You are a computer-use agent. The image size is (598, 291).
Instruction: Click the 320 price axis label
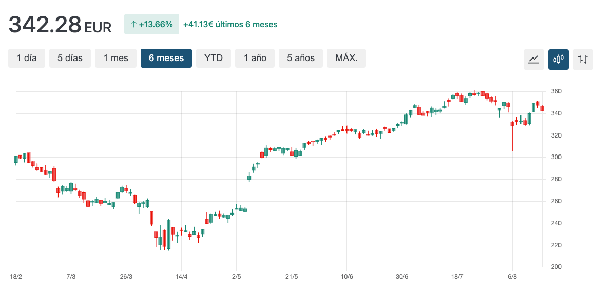pyautogui.click(x=556, y=135)
